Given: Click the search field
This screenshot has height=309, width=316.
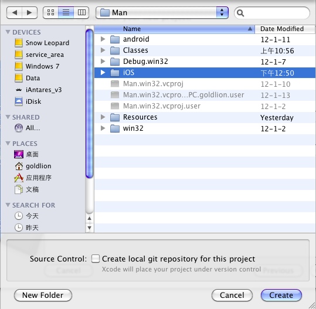Looking at the screenshot, I should click(x=272, y=13).
